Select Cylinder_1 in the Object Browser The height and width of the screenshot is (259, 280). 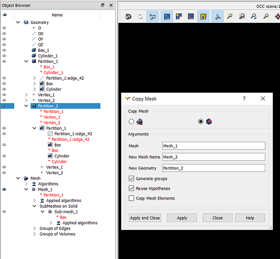pyautogui.click(x=48, y=56)
